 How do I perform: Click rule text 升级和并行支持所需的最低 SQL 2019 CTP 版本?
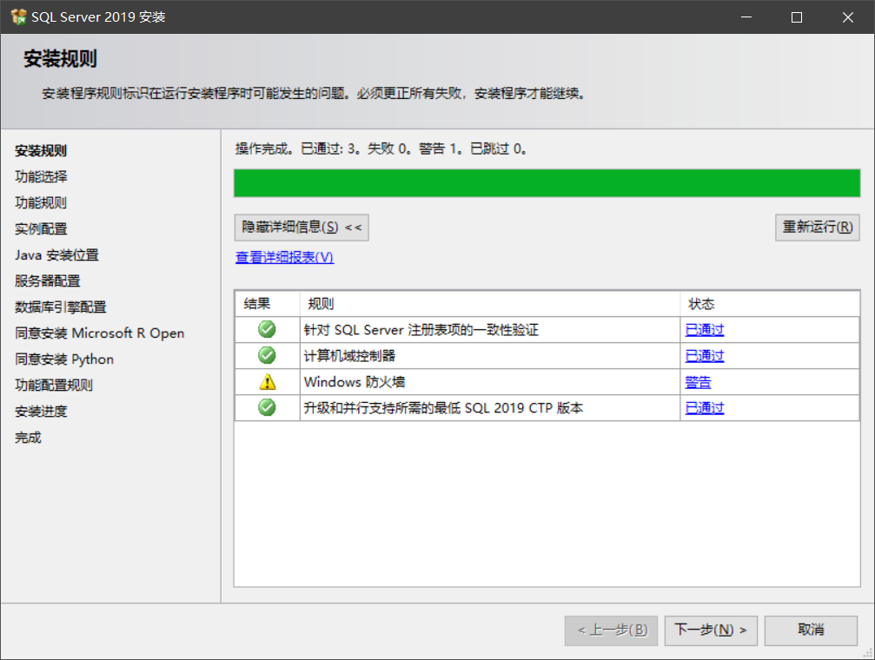pyautogui.click(x=443, y=408)
